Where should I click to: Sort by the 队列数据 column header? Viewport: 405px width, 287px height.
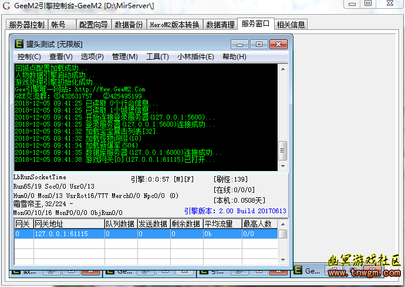tap(121, 224)
